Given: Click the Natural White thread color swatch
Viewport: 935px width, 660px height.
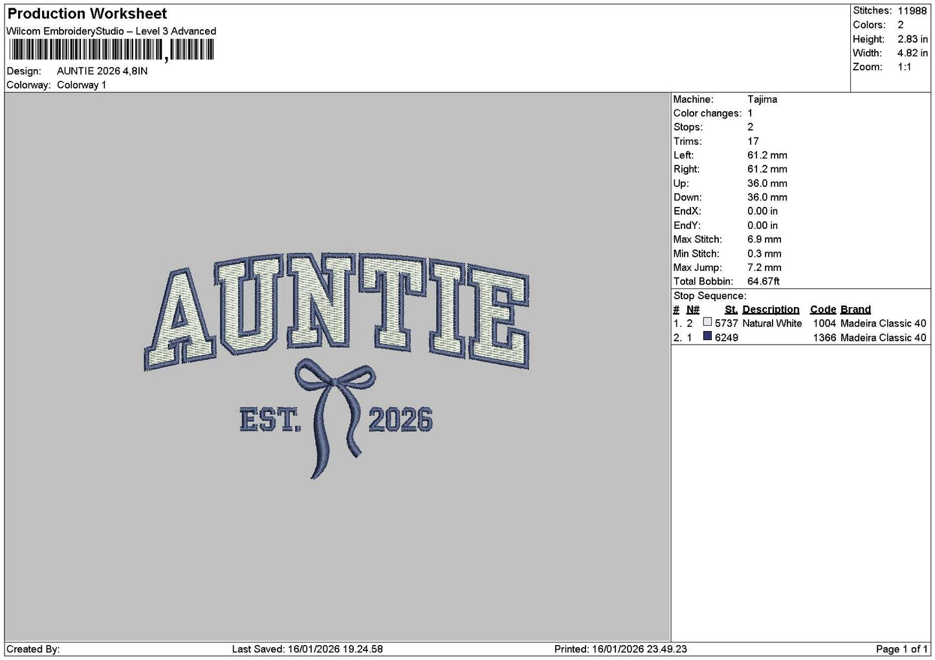Looking at the screenshot, I should coord(707,322).
